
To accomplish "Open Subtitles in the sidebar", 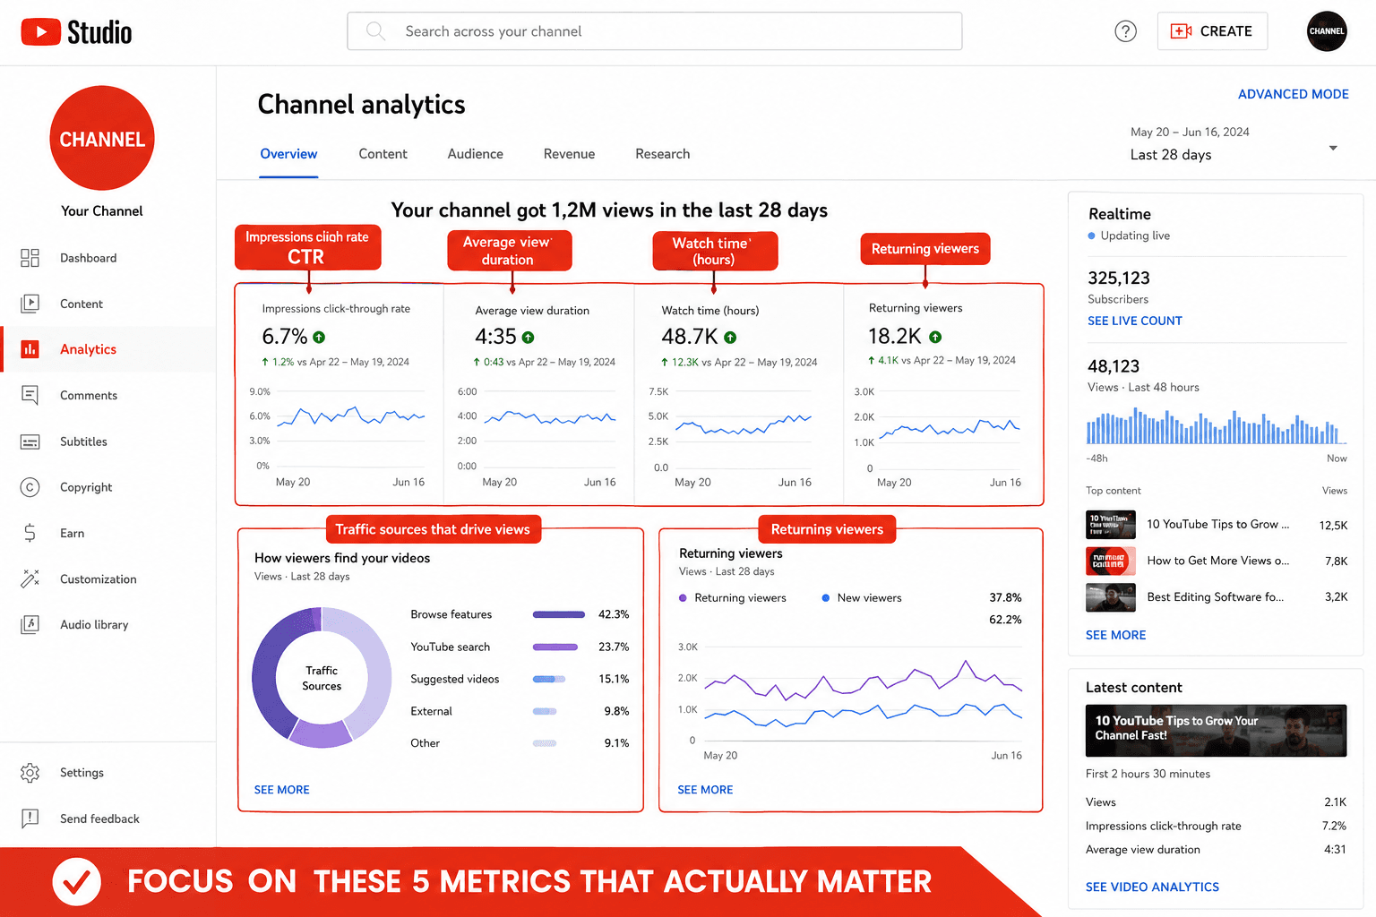I will [107, 441].
